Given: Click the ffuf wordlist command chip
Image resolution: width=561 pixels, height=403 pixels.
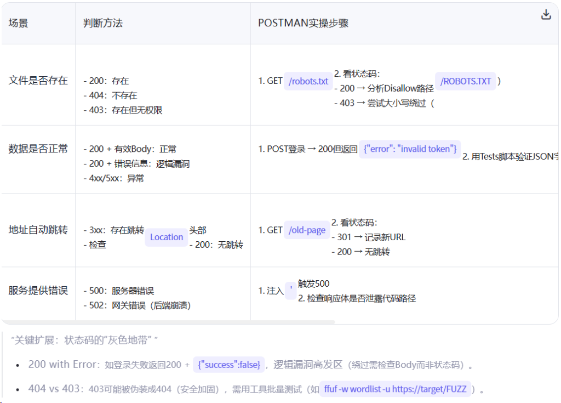Looking at the screenshot, I should pos(395,389).
